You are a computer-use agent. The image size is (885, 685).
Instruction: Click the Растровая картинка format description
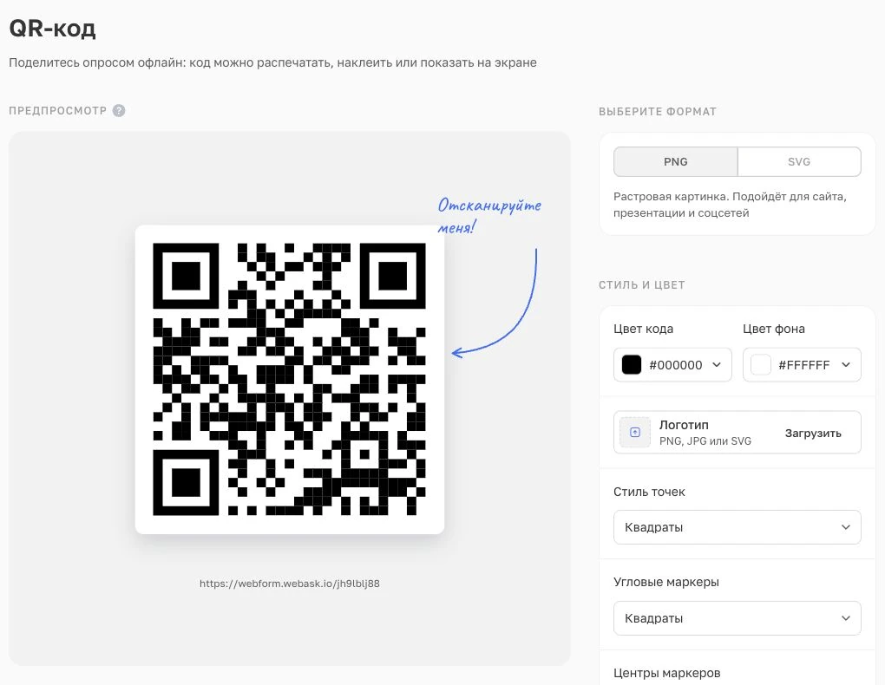pos(730,205)
